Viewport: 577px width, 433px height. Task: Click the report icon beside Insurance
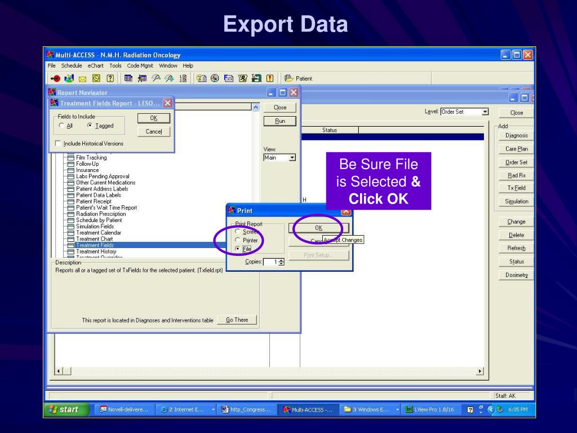click(70, 170)
